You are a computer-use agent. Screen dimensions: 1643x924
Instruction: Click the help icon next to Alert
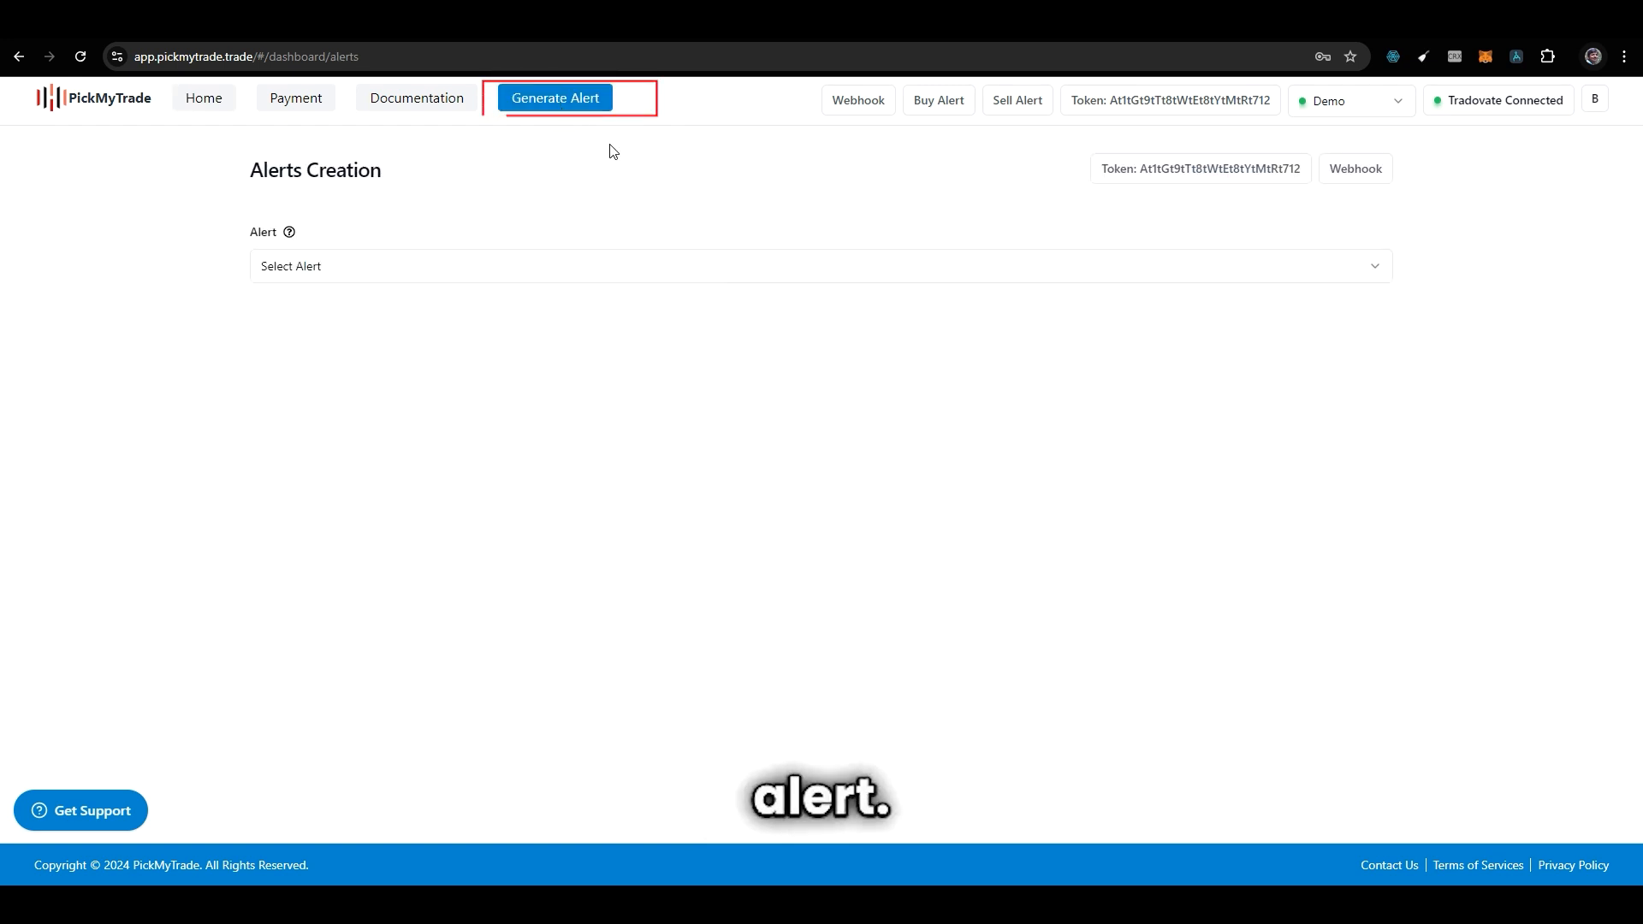[x=289, y=233]
